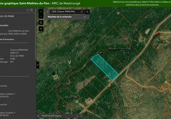Zoom in on the map

click(x=41, y=12)
